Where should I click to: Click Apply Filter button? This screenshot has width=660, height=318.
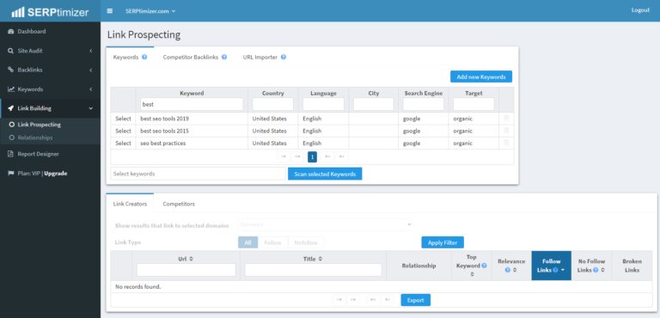(443, 242)
